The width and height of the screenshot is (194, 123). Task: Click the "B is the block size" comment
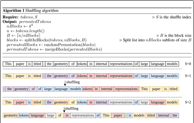[174, 35]
